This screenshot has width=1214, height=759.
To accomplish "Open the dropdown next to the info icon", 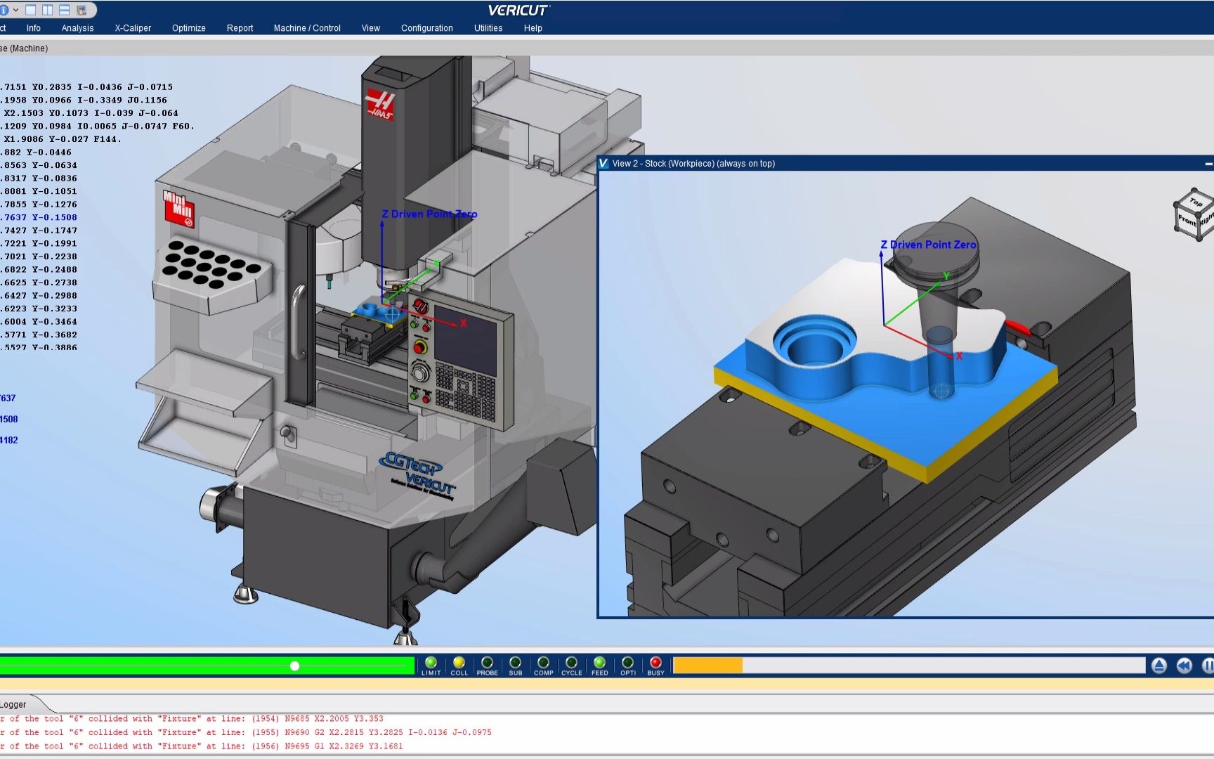I will [15, 11].
